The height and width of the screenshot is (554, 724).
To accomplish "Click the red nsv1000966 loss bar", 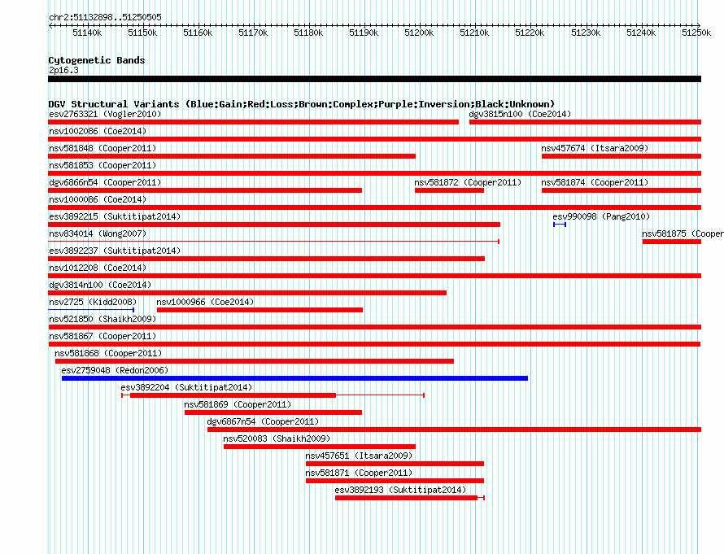I will point(260,310).
